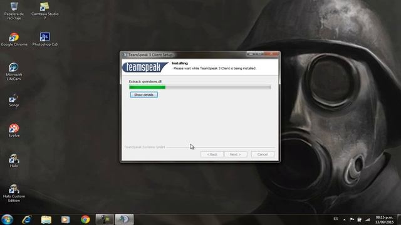Click the ES language indicator
Viewport: 401px width, 225px height.
336,219
